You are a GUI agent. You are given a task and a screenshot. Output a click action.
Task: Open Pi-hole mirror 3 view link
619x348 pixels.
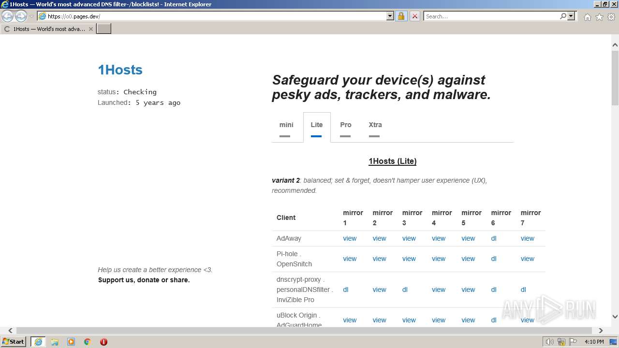[409, 259]
